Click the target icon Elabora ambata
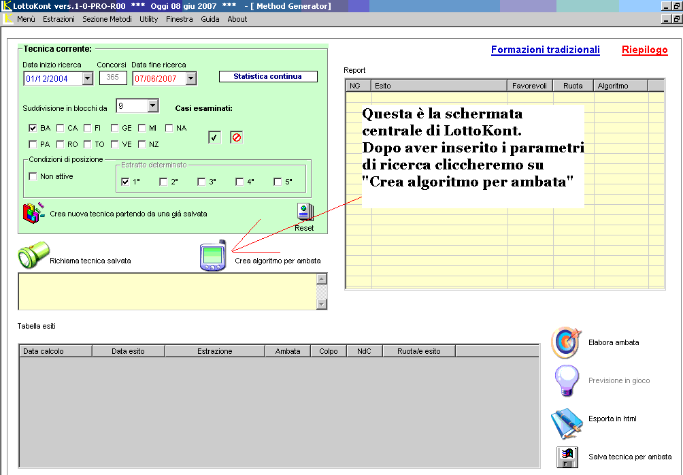Screen dimensions: 683x475 pyautogui.click(x=566, y=342)
